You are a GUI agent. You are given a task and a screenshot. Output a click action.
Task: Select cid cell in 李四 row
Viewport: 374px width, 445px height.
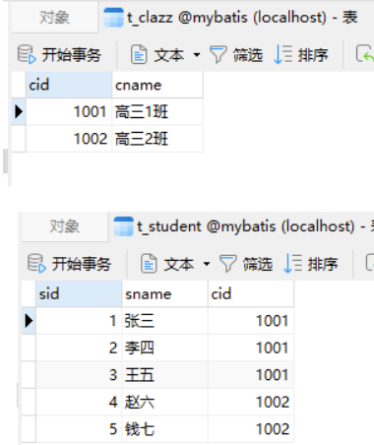pos(251,348)
